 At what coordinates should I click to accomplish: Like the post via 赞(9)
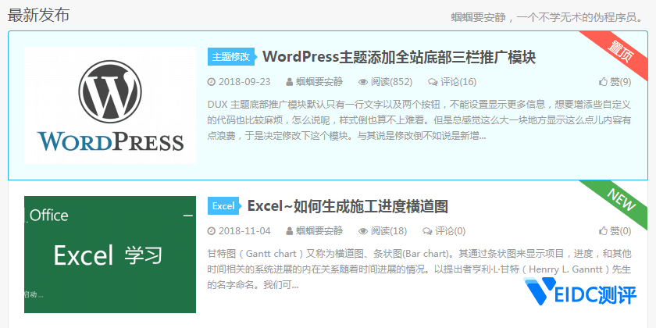pyautogui.click(x=620, y=82)
